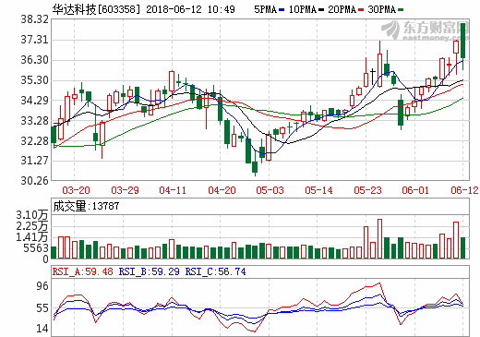This screenshot has height=337, width=480.
Task: Select the 10PMA legend label
Action: click(303, 10)
